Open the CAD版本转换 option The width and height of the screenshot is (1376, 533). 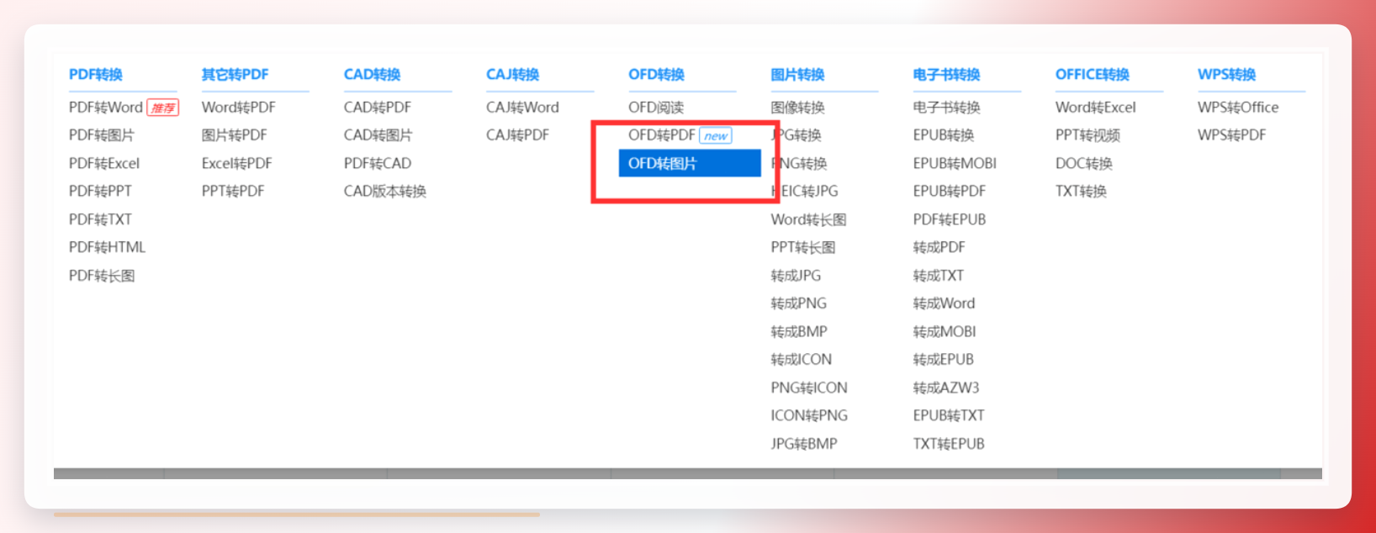pyautogui.click(x=385, y=191)
